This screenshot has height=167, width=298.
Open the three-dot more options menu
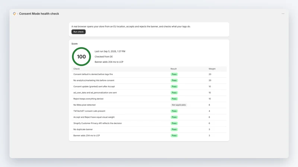coord(283,14)
